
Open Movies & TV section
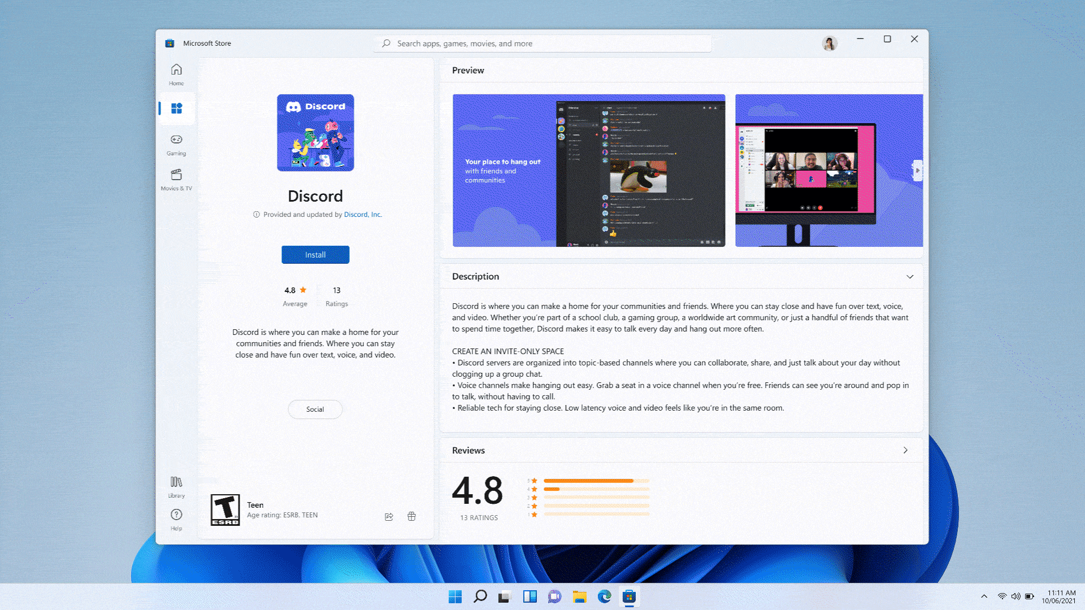[x=176, y=180]
